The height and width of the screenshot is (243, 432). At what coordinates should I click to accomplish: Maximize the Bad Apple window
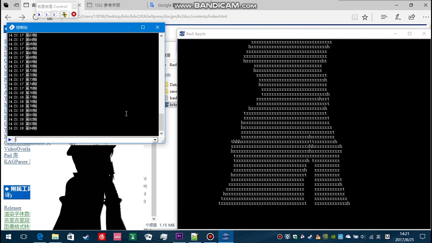pyautogui.click(x=409, y=33)
